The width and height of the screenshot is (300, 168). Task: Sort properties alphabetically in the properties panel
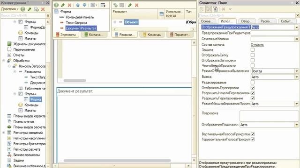[x=202, y=9]
